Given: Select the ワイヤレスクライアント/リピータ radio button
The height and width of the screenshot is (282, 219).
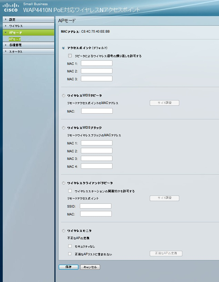Looking at the screenshot, I should click(x=63, y=183).
